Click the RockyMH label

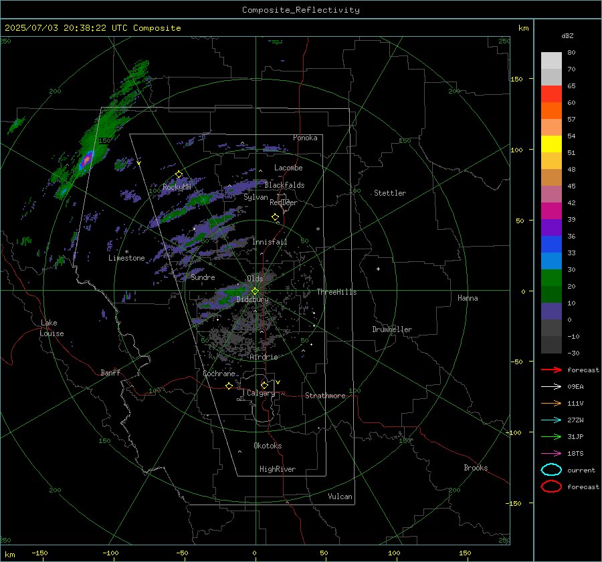177,187
